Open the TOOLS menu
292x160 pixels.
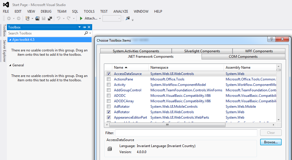[x=89, y=11]
